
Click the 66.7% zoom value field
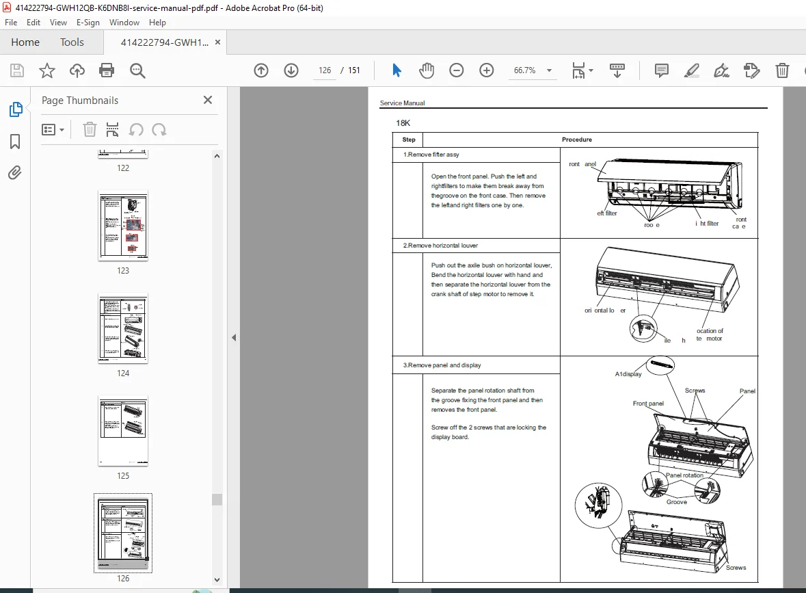tap(524, 70)
